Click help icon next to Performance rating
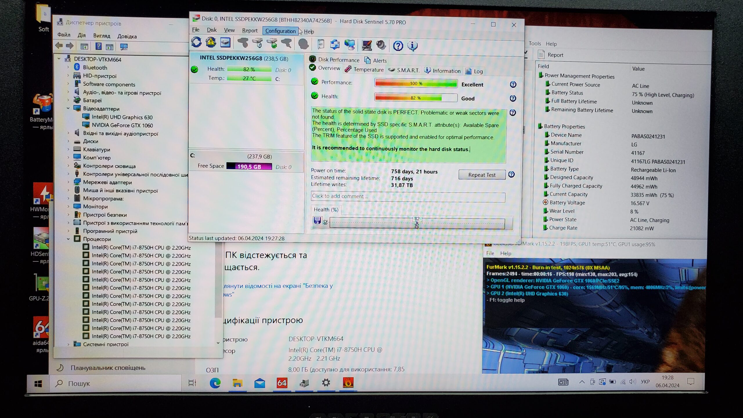743x418 pixels. pos(513,84)
